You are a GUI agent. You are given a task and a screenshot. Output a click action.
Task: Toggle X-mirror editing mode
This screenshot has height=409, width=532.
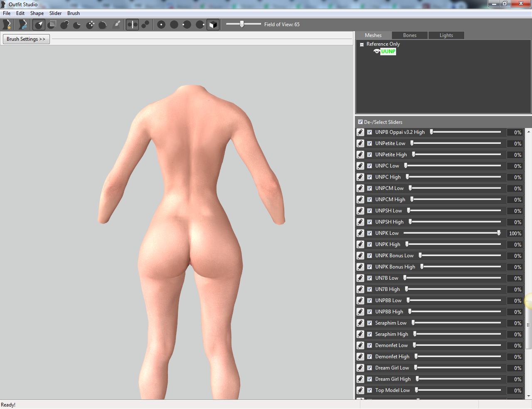pos(132,25)
